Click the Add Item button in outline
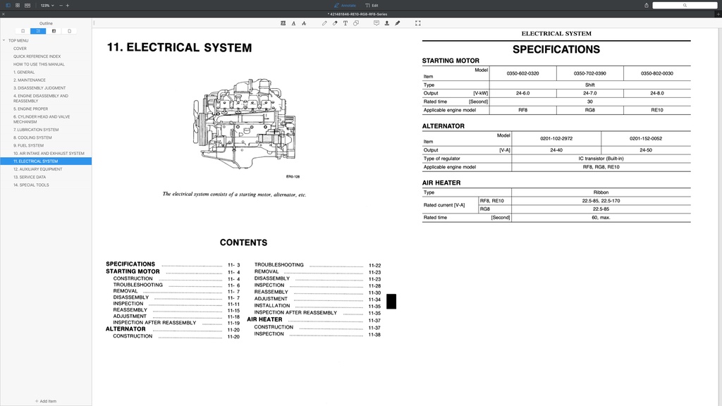The image size is (722, 406). tap(45, 400)
